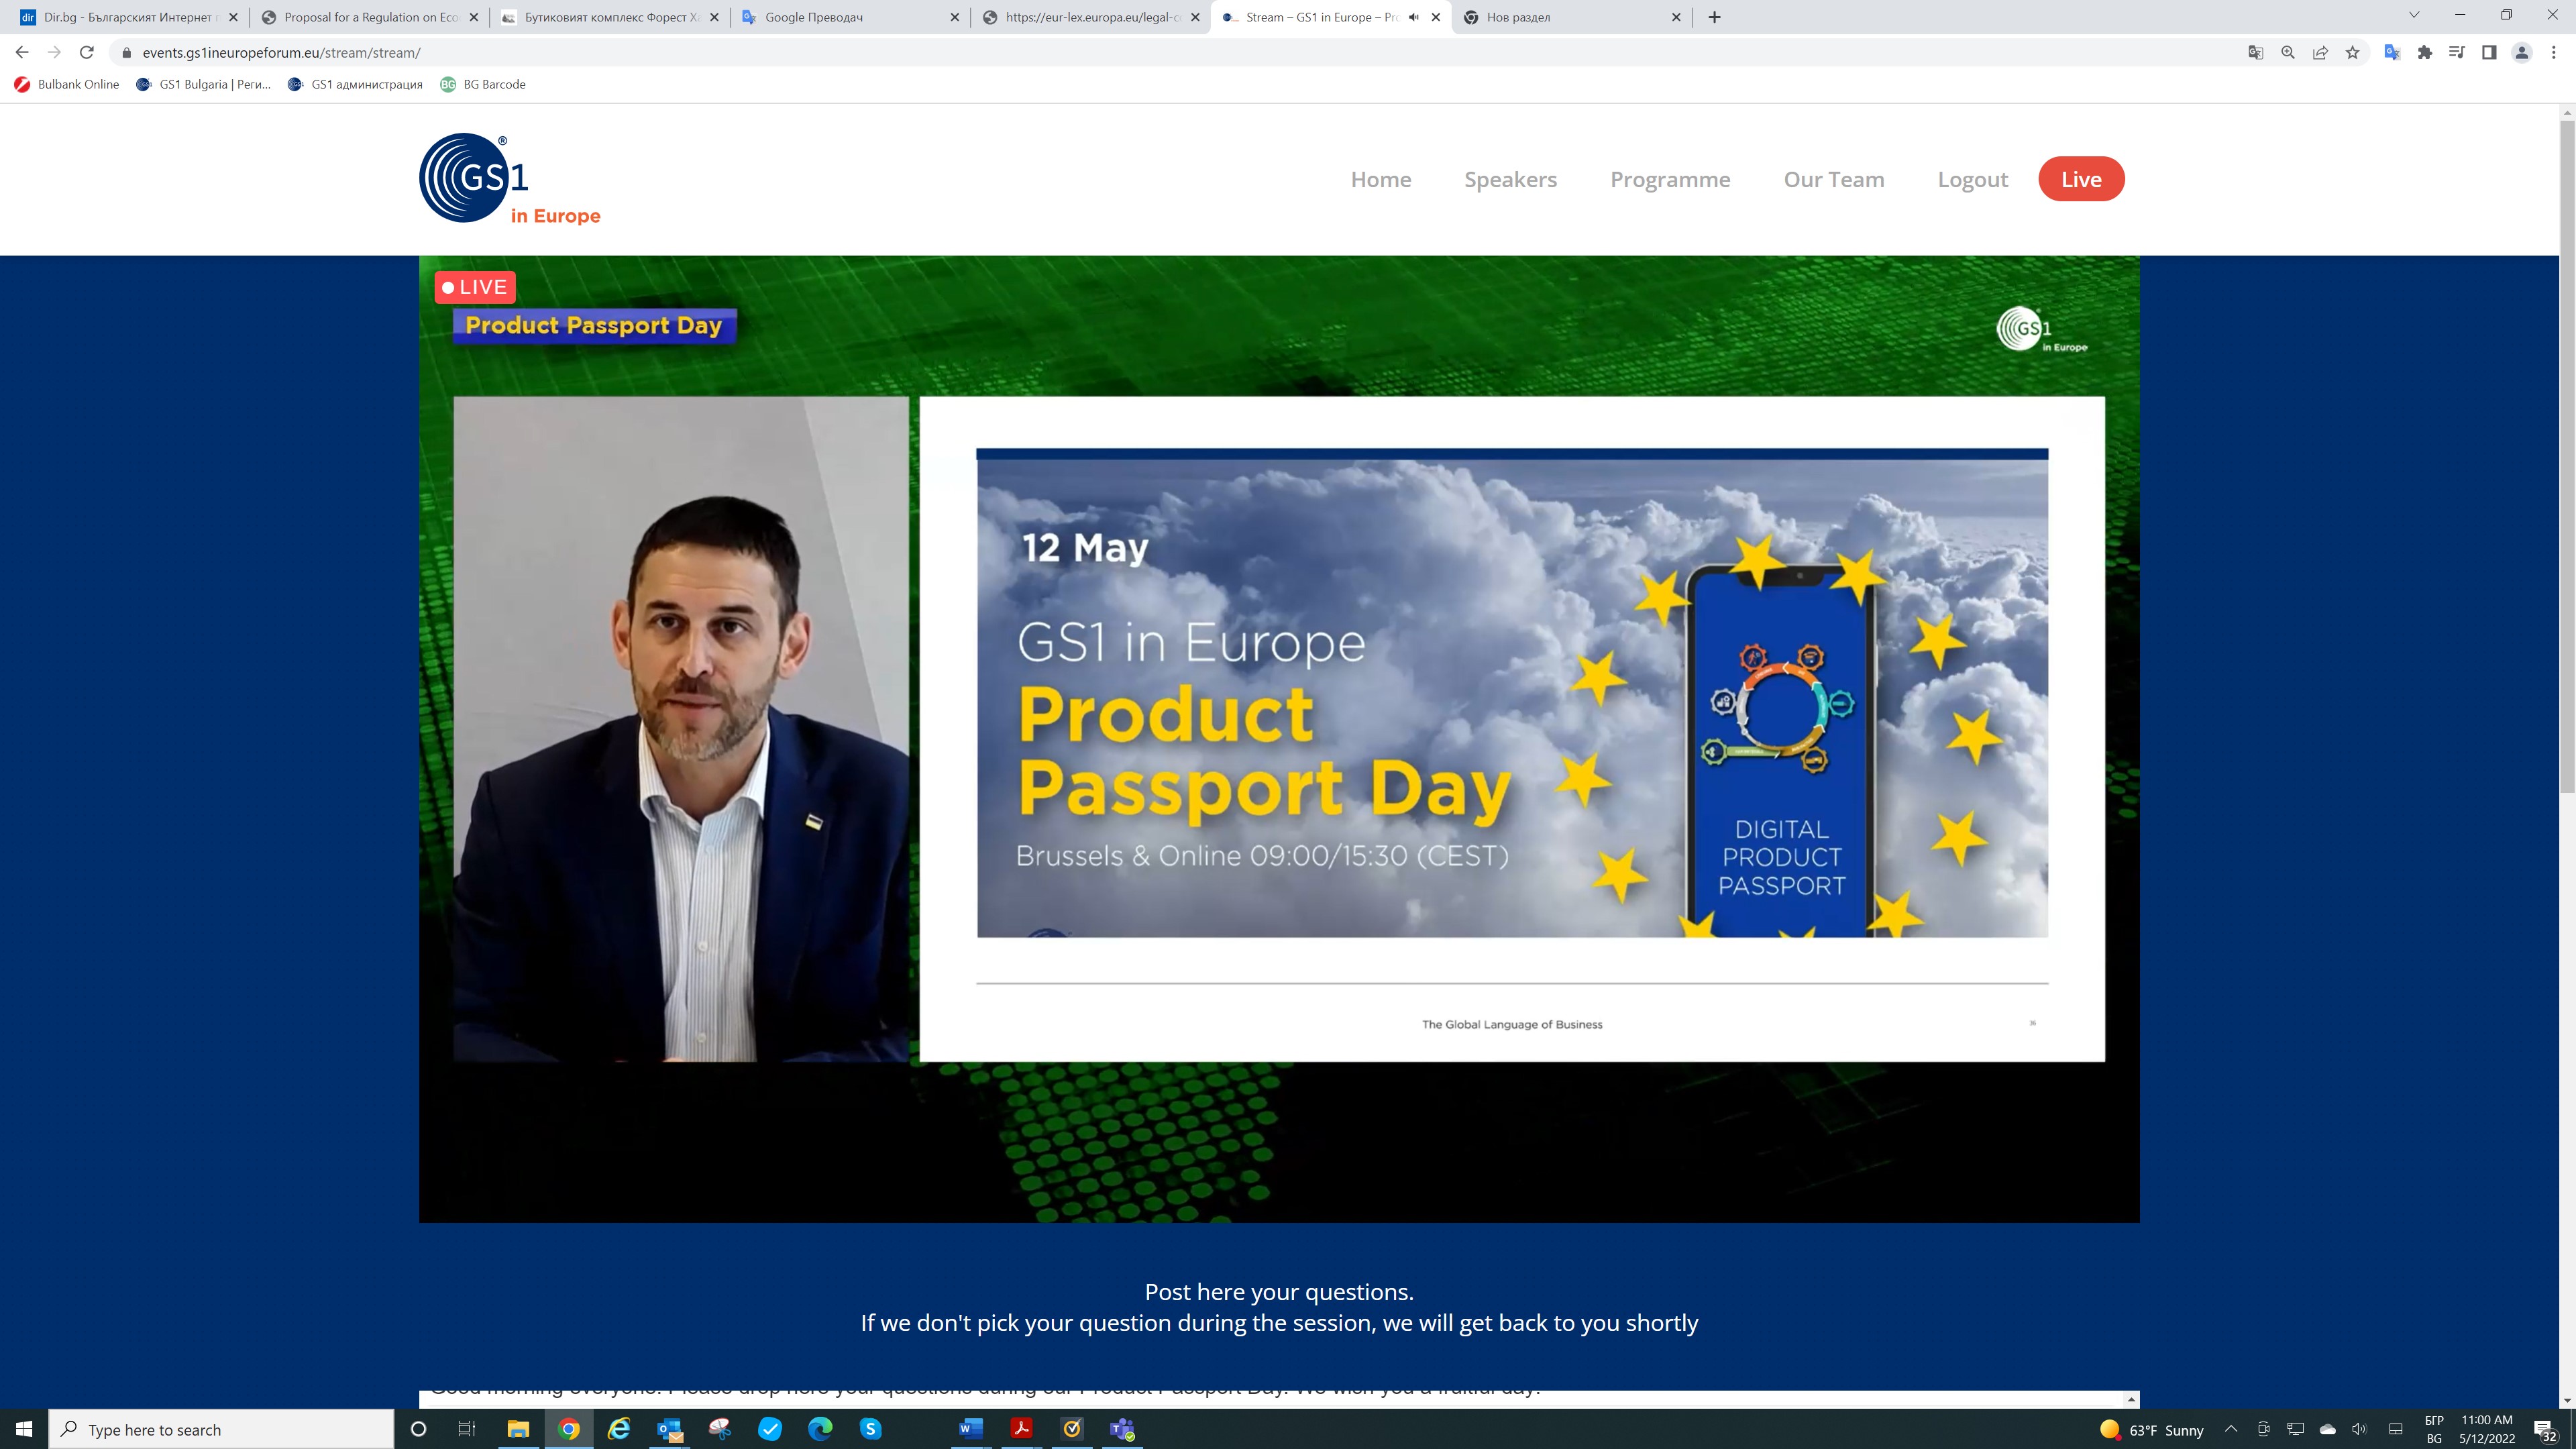Go back using the browser back arrow
The height and width of the screenshot is (1449, 2576).
22,52
